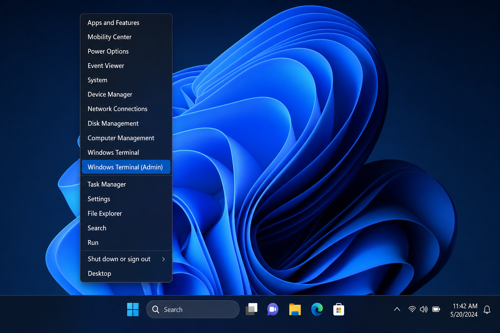Open File Explorer from the taskbar
Viewport: 500px width, 333px height.
coord(295,309)
